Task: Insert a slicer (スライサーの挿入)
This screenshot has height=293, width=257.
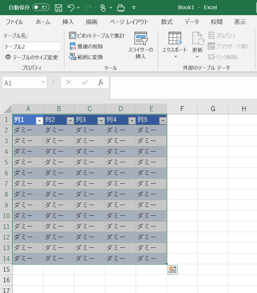Action: point(141,45)
